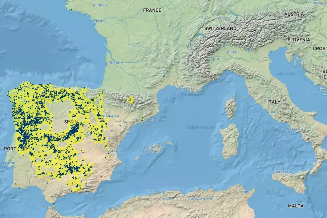Select the MILAN city label
Image resolution: width=327 pixels, height=218 pixels.
click(x=232, y=52)
